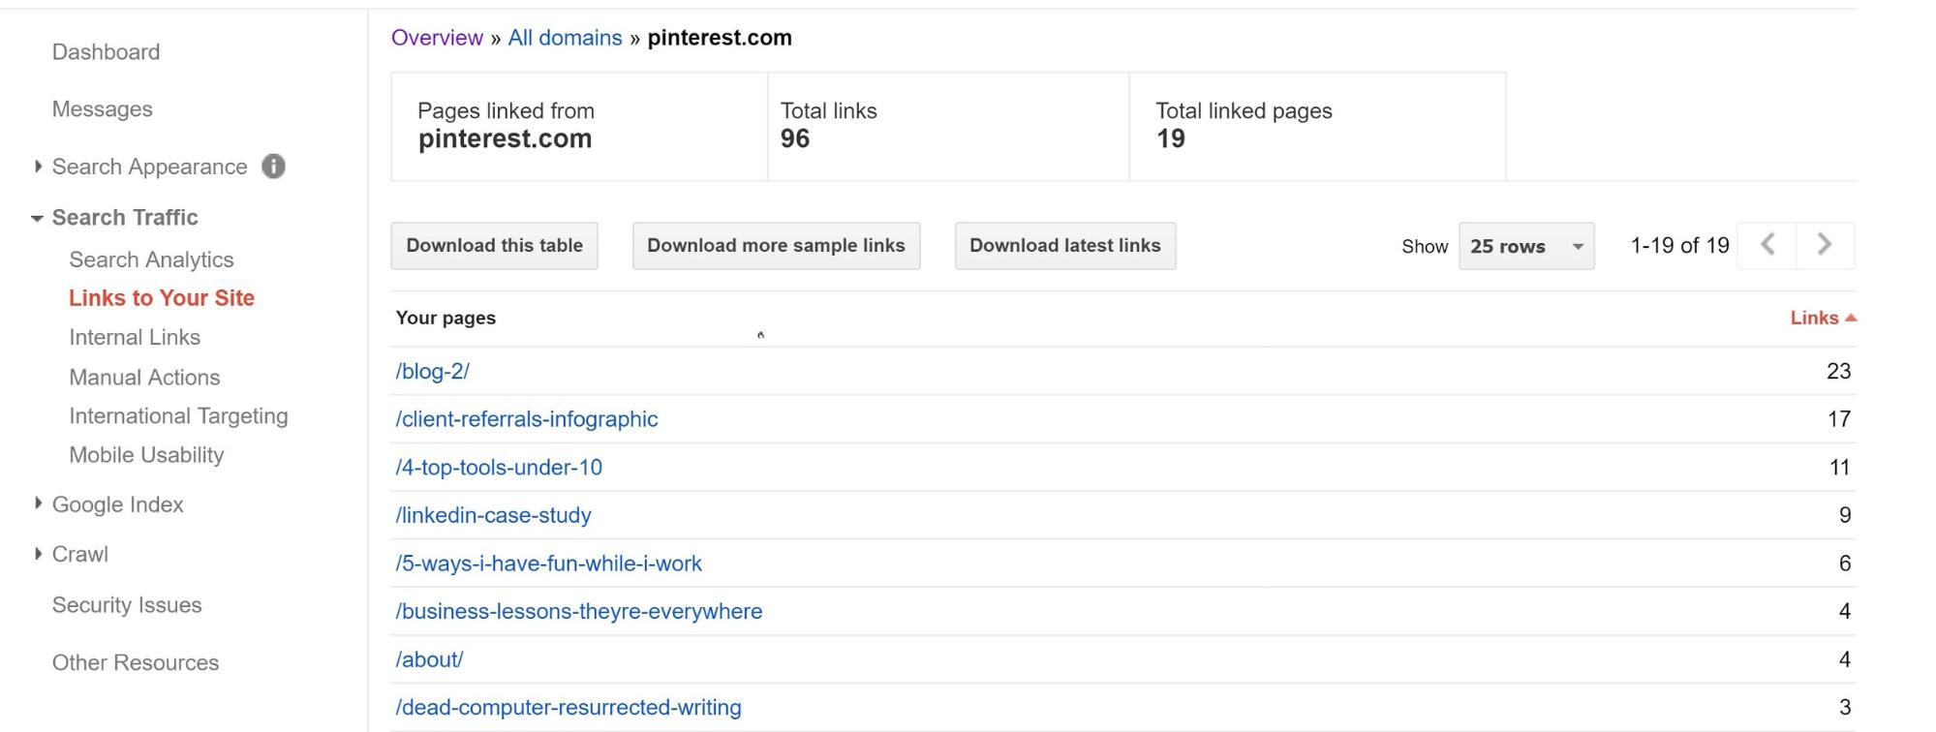Collapse the Search Traffic section
Viewport: 1936px width, 732px height.
point(37,218)
